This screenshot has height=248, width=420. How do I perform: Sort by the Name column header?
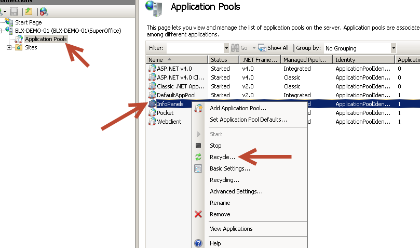(x=177, y=59)
